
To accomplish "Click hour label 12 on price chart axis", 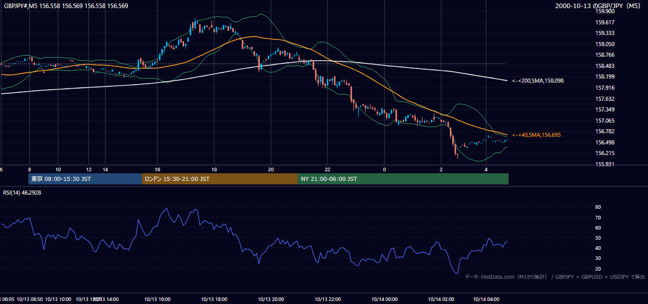I will point(89,169).
